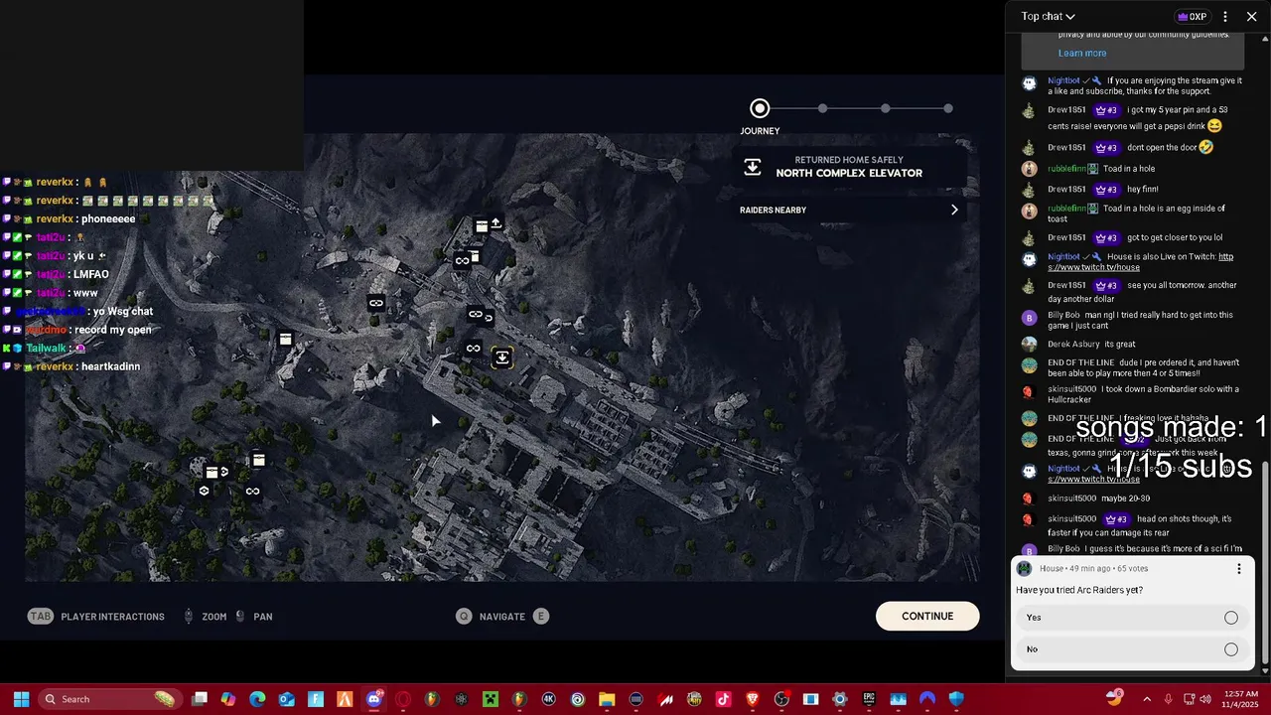Click Derek Asbury's 'its great' message

tap(1119, 345)
